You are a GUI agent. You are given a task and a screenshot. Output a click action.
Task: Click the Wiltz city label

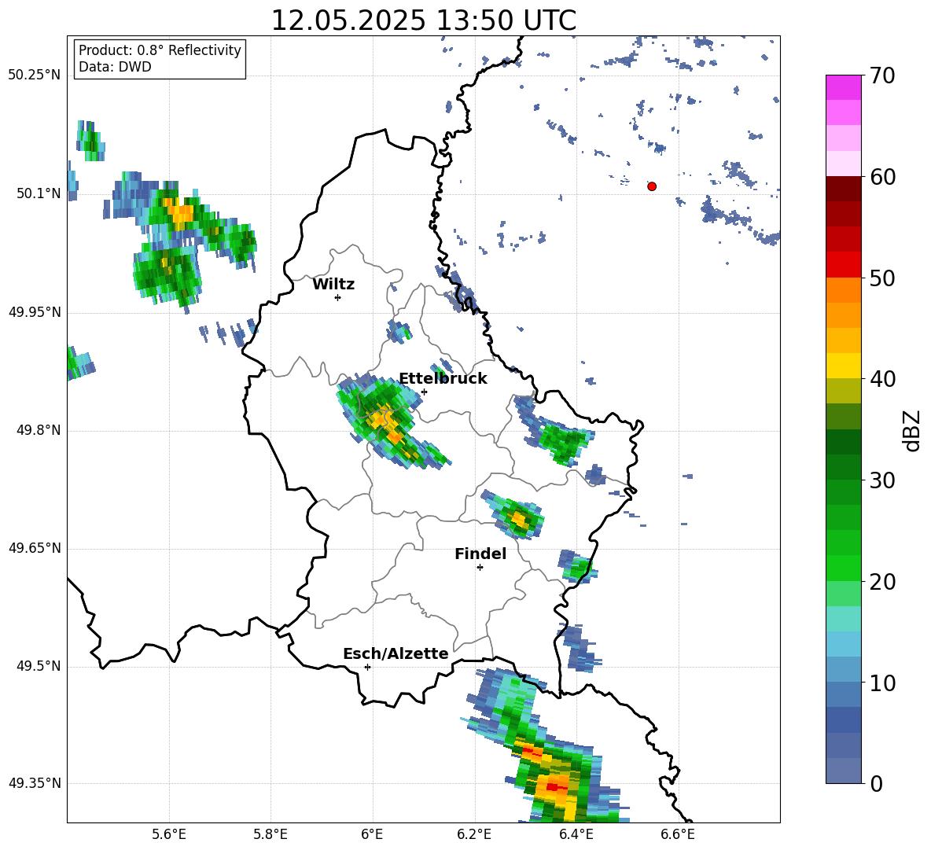click(x=333, y=285)
